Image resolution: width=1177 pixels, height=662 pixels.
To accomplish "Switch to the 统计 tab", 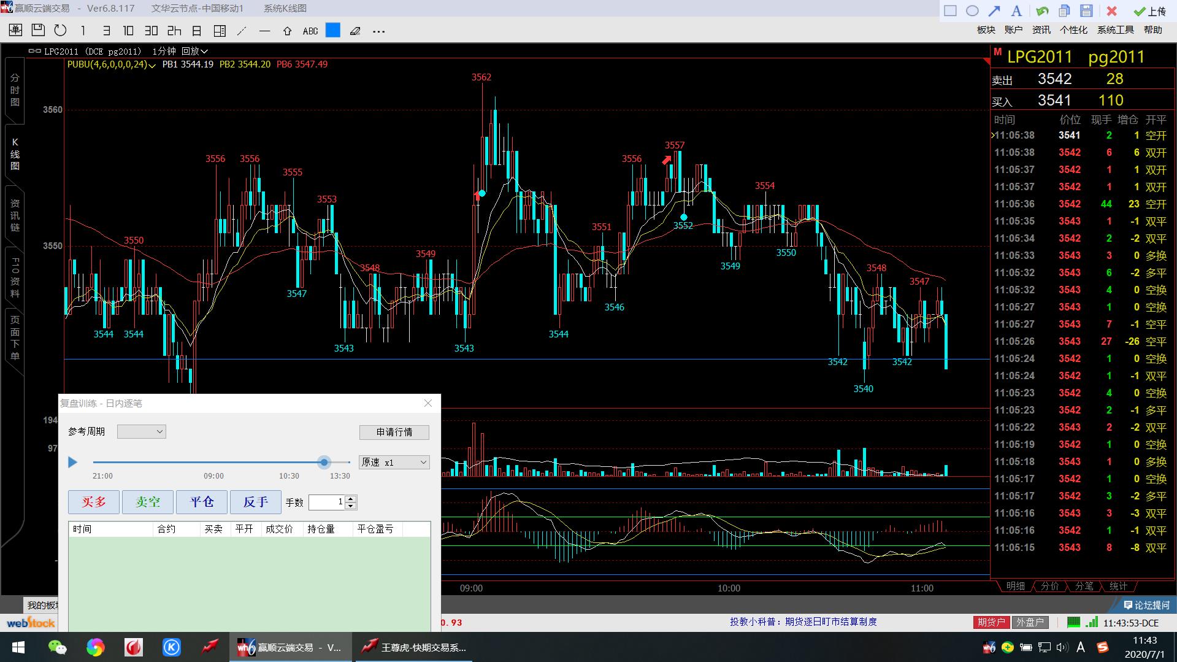I will coord(1118,586).
